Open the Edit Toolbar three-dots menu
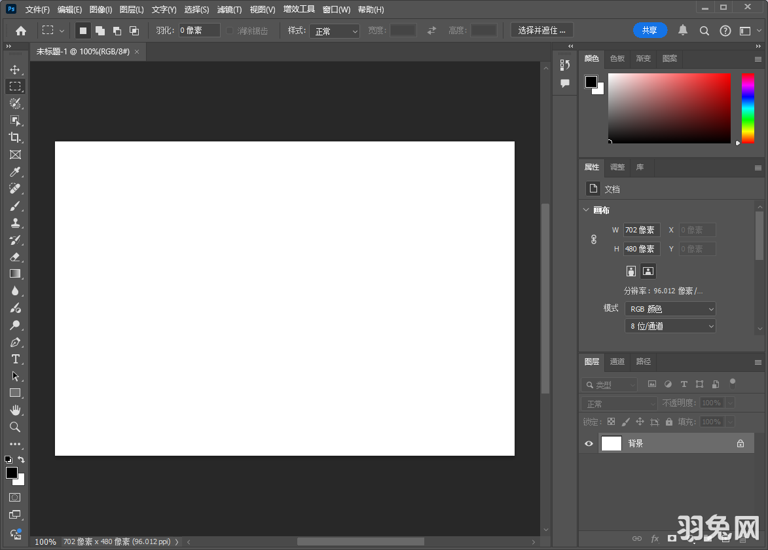Screen dimensions: 768x550 click(15, 444)
